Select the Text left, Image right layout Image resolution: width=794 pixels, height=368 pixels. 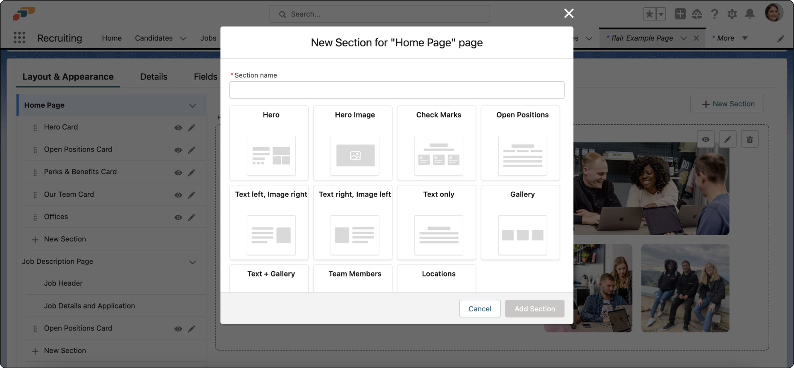tap(269, 222)
